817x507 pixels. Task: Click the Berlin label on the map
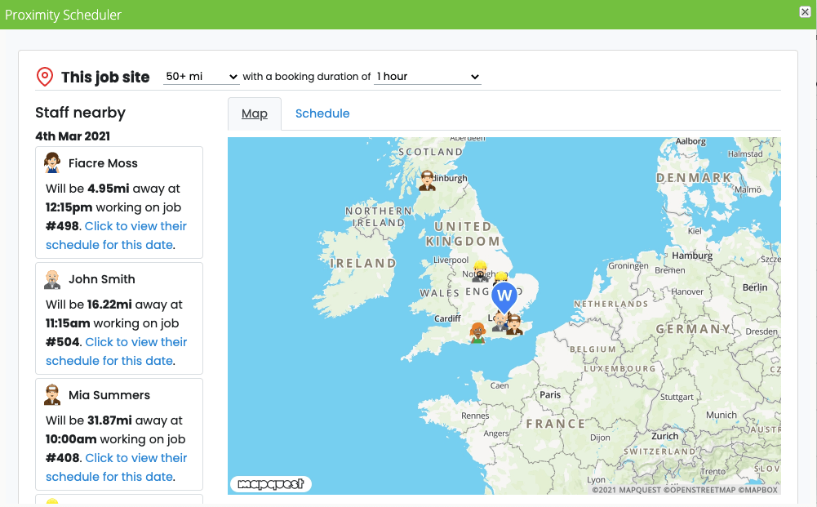click(x=755, y=287)
